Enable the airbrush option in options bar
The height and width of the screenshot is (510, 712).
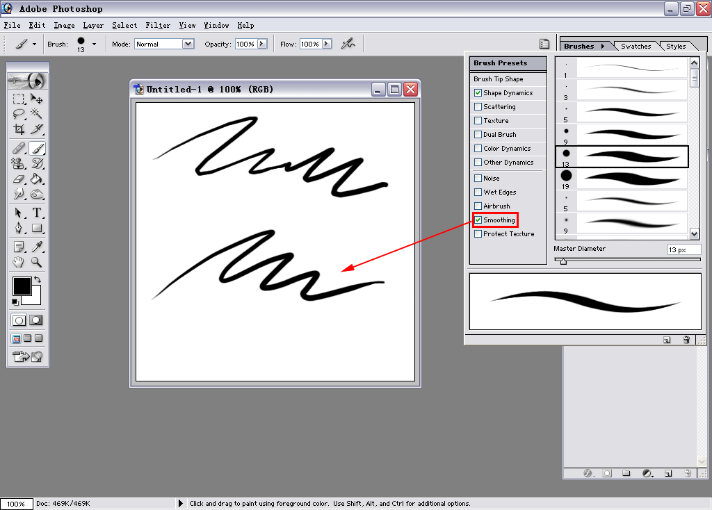[348, 44]
